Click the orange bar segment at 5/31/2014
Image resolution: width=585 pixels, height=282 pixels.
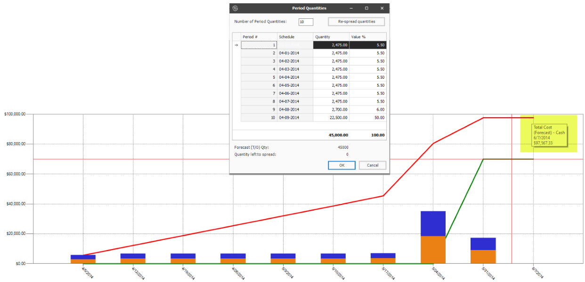point(483,257)
